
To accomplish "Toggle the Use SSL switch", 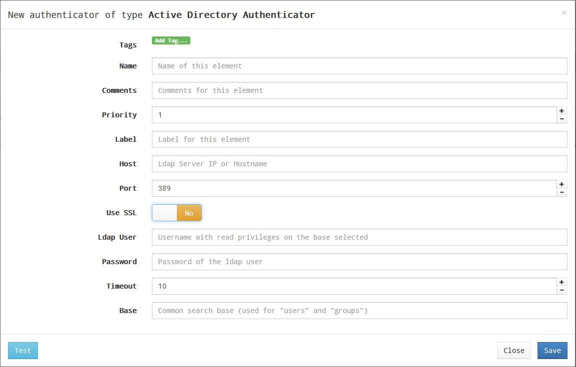I will point(177,213).
